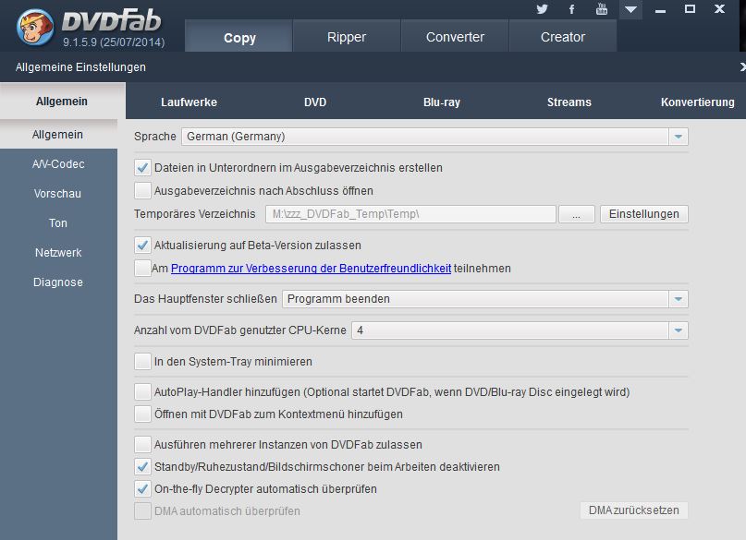Viewport: 746px width, 540px height.
Task: Open 'Programm zur Verbesserung der Benutzerfreundlichkeit' link
Action: 311,269
